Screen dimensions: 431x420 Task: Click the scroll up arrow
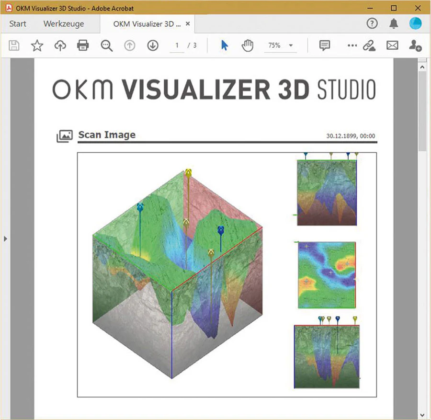pyautogui.click(x=422, y=67)
